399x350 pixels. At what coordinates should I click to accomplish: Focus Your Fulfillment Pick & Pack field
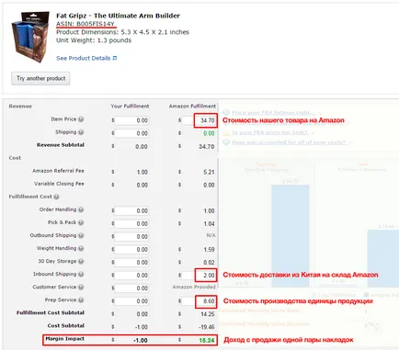pos(131,223)
